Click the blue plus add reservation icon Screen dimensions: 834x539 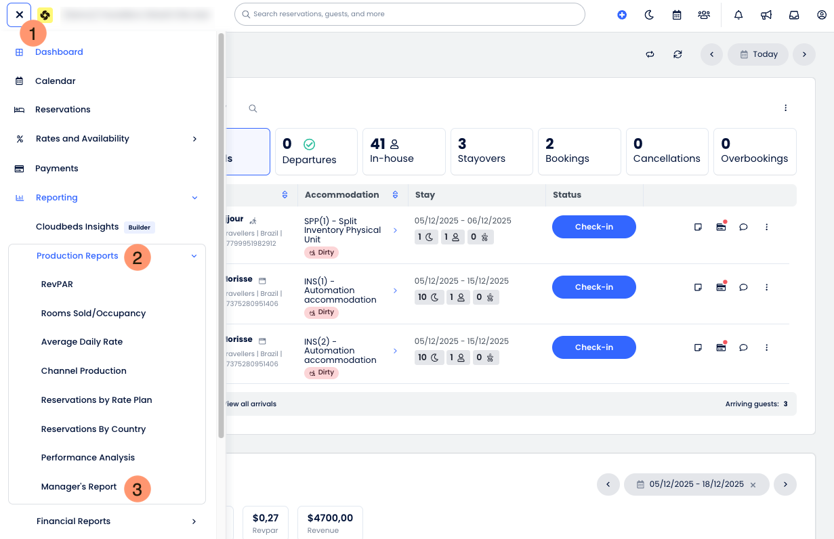coord(622,15)
